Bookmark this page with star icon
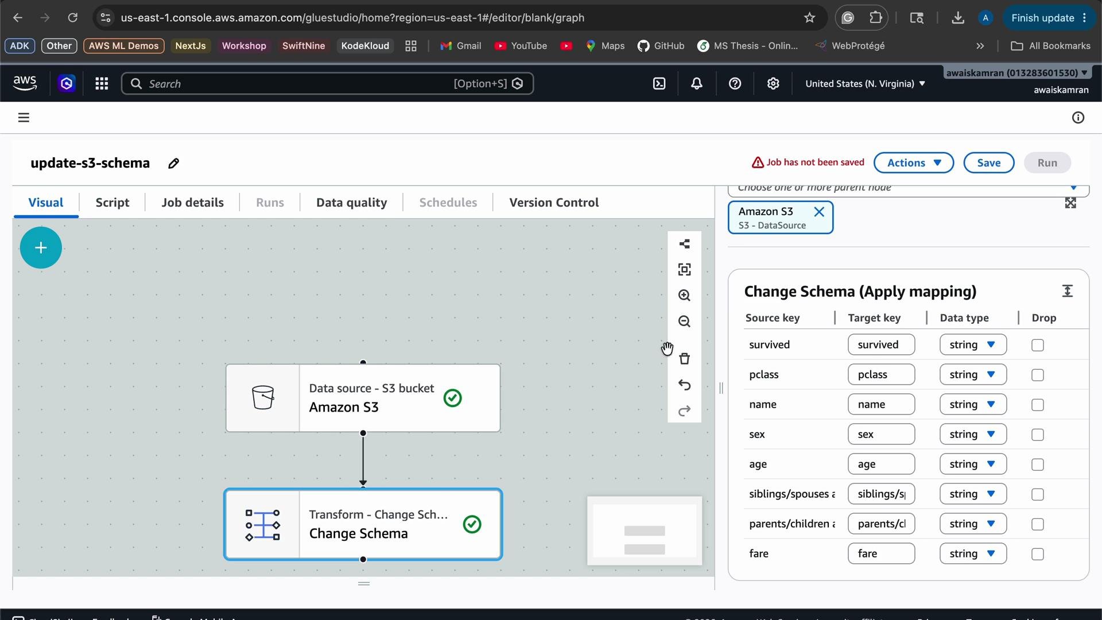This screenshot has height=620, width=1102. pyautogui.click(x=809, y=18)
